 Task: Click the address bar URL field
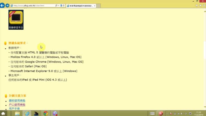click(32, 6)
